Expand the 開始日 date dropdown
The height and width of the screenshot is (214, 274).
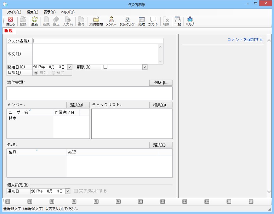(70, 67)
